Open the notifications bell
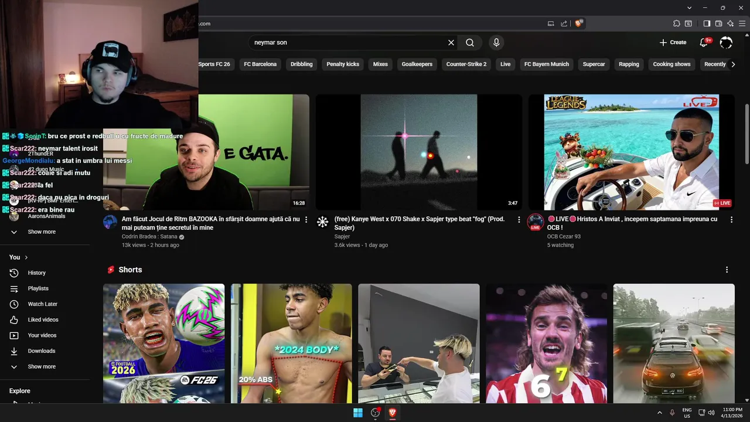This screenshot has height=422, width=750. click(x=704, y=42)
